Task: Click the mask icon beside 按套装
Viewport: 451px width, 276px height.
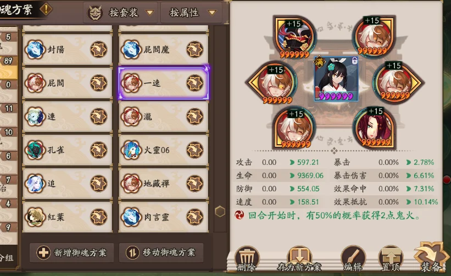Action: point(95,13)
